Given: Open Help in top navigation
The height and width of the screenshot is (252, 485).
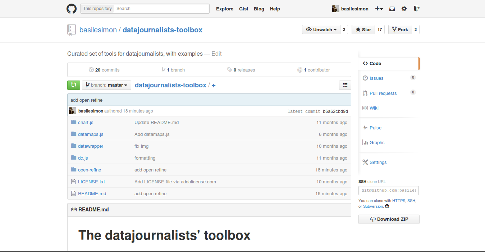Looking at the screenshot, I should click(275, 9).
